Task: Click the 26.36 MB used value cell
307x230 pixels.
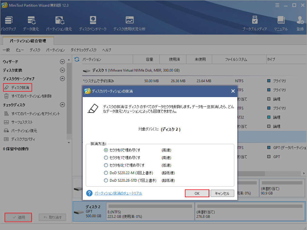Action: click(178, 81)
